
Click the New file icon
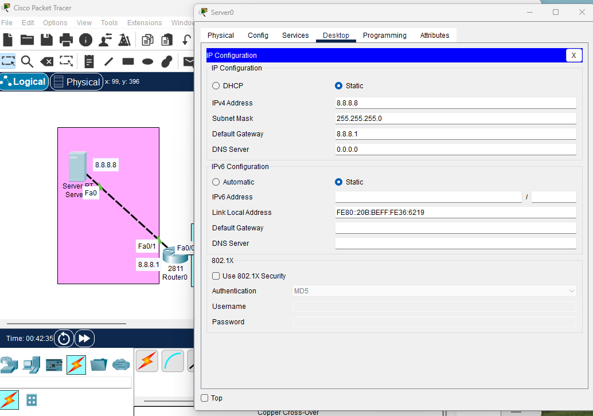click(x=8, y=40)
